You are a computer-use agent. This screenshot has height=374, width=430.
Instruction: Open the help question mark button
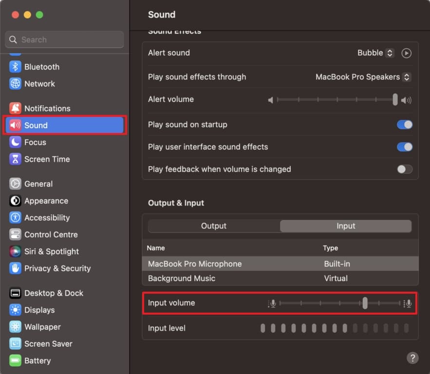coord(412,358)
